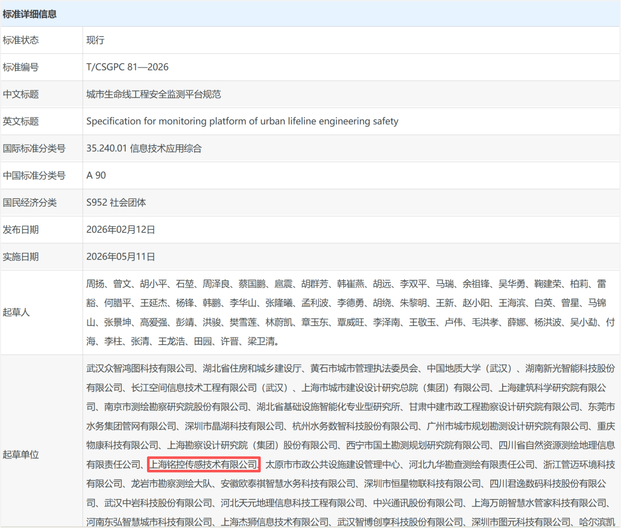Click the 起草单位 row label

pos(21,454)
